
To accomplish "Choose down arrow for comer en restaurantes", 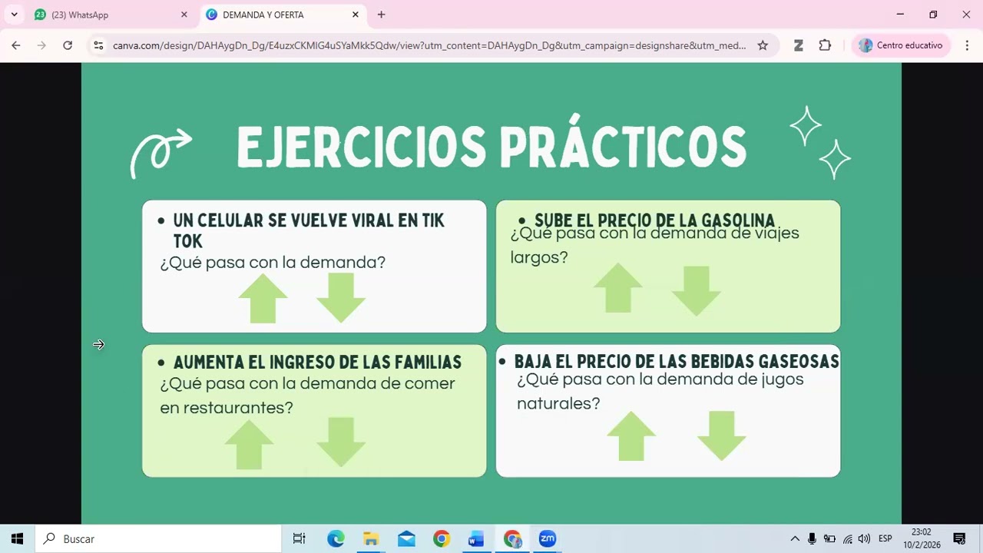I will tap(341, 442).
